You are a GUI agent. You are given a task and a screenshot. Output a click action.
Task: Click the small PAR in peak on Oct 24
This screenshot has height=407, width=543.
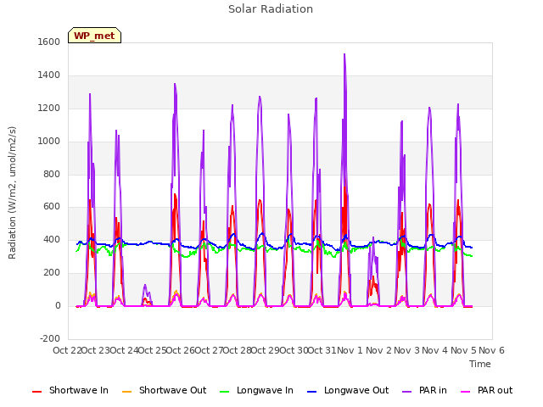[x=145, y=286]
